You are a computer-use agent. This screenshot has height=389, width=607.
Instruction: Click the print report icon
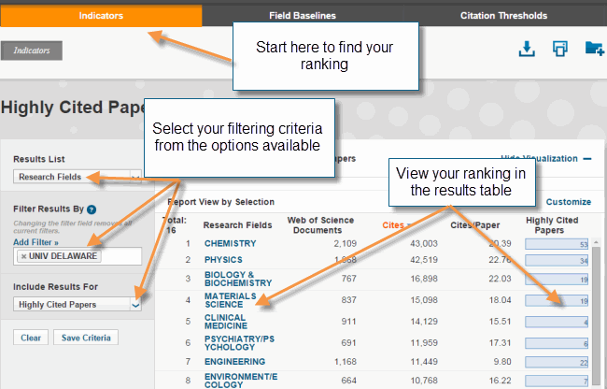pyautogui.click(x=559, y=49)
